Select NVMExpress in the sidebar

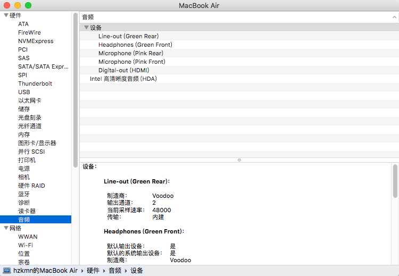(36, 41)
